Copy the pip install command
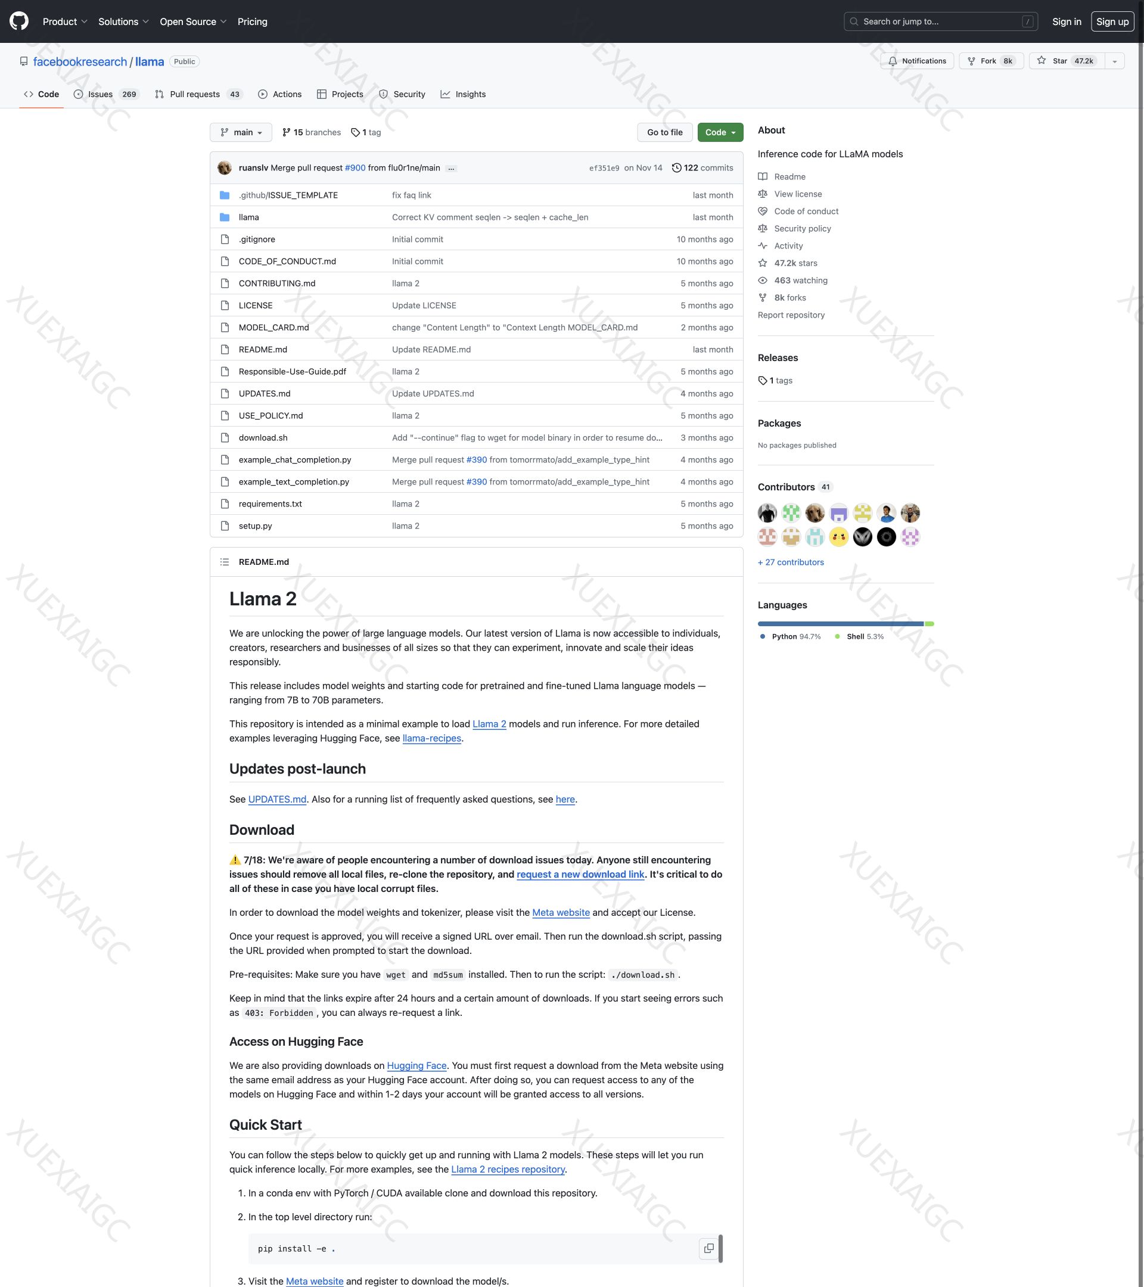Viewport: 1144px width, 1287px height. point(708,1248)
